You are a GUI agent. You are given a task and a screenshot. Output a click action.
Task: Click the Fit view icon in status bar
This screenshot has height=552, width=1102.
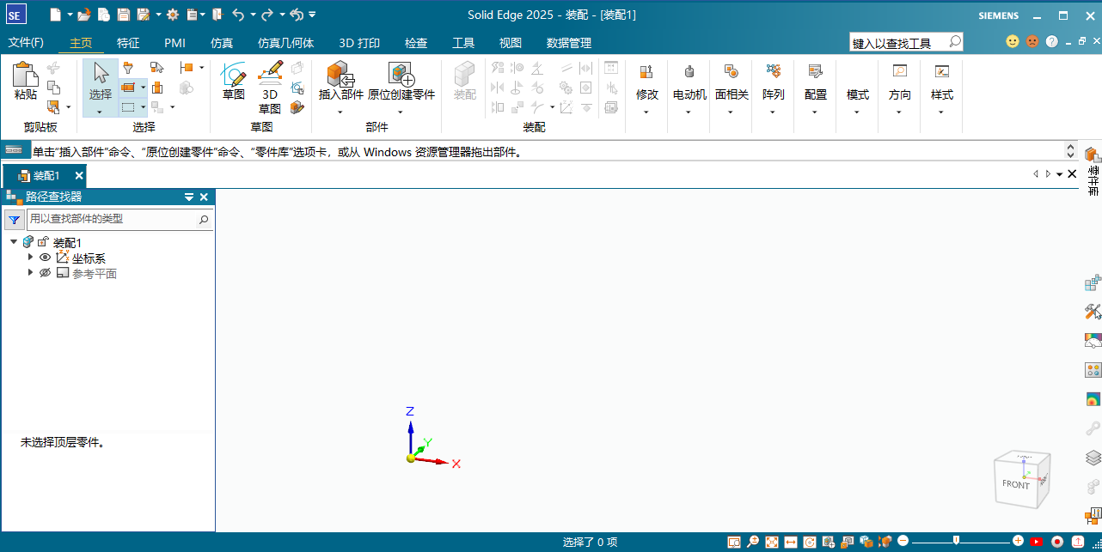tap(771, 542)
